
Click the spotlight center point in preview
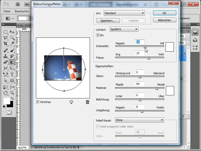click(x=64, y=69)
